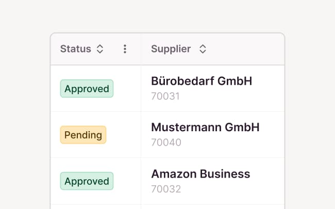Open the Amazon Business supplier name
This screenshot has width=335, height=209.
(x=200, y=173)
